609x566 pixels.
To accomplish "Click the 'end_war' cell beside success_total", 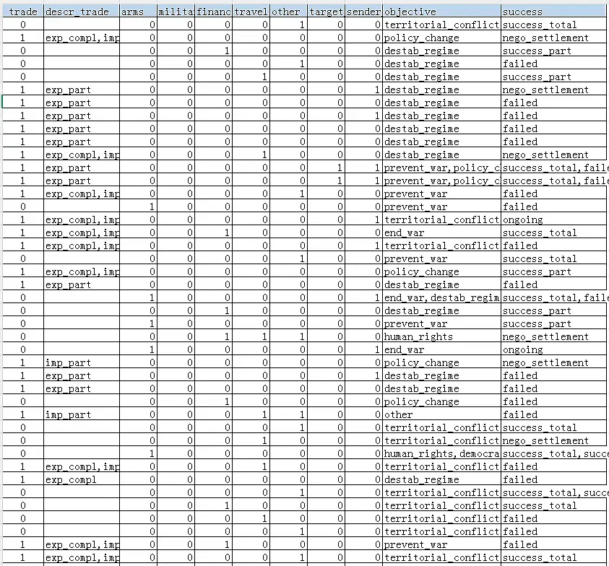I will pos(441,233).
